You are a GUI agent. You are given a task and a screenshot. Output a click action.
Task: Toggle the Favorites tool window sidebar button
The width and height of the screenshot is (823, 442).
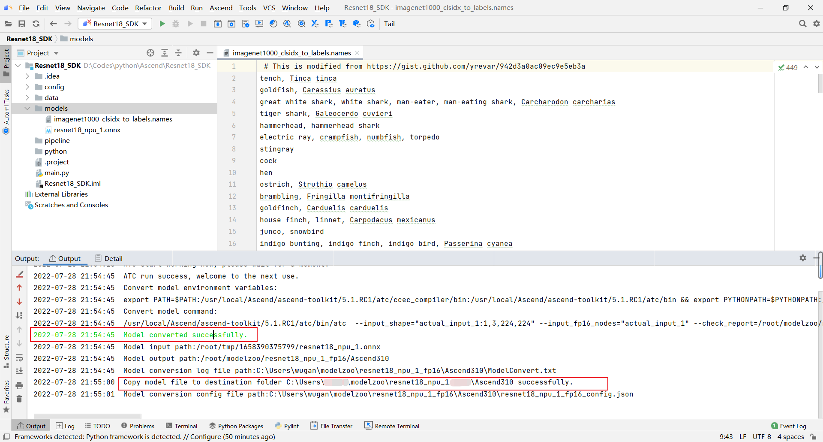6,397
